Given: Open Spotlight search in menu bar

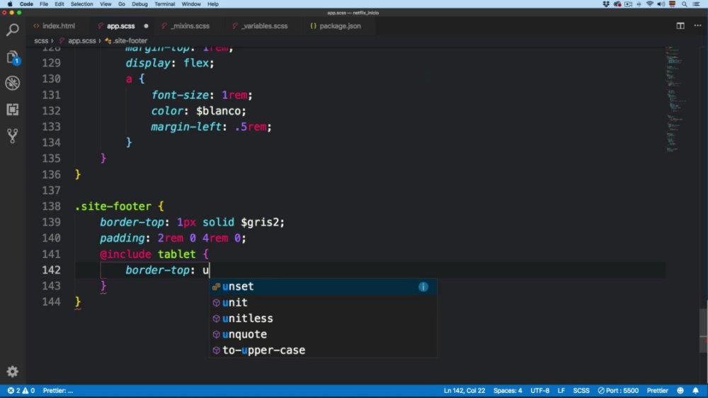Looking at the screenshot, I should click(684, 4).
